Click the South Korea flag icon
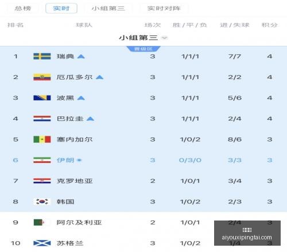Viewport: 287px width, 252px height. click(42, 202)
